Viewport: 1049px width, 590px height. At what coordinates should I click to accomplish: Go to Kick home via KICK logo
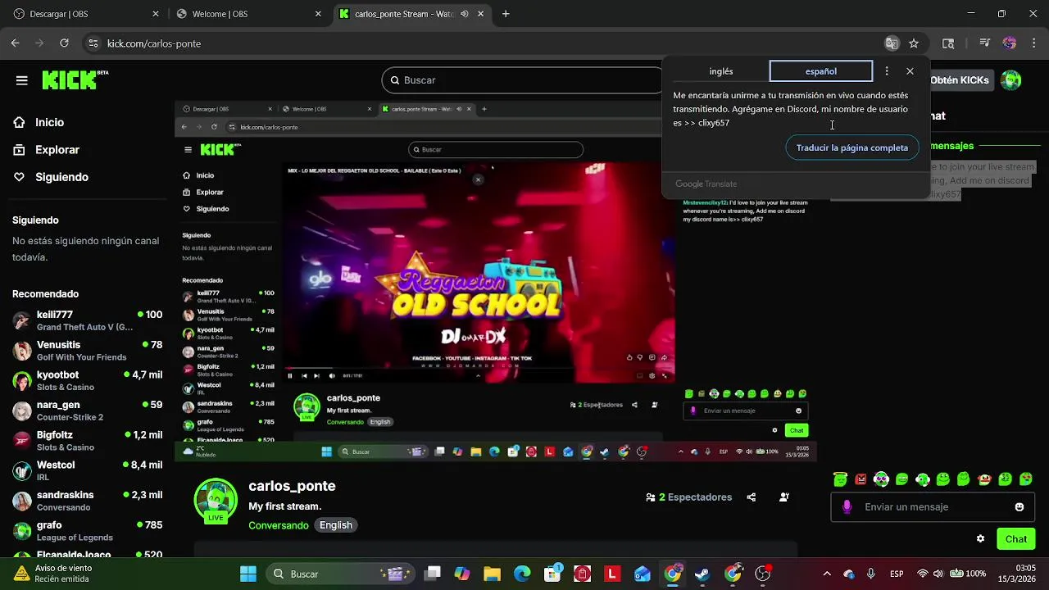coord(74,79)
